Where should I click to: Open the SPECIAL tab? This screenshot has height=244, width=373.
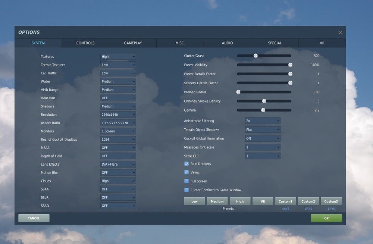pos(275,43)
